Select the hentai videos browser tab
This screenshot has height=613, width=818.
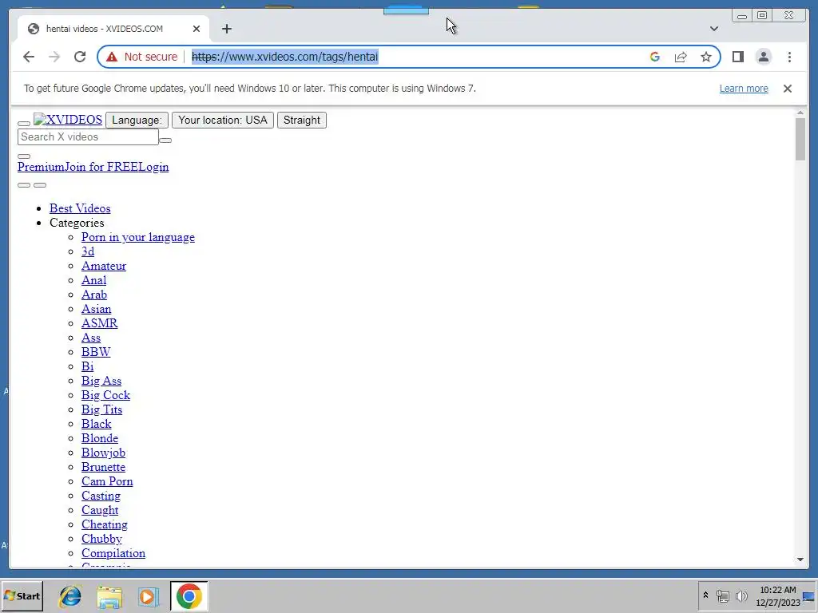coord(113,29)
